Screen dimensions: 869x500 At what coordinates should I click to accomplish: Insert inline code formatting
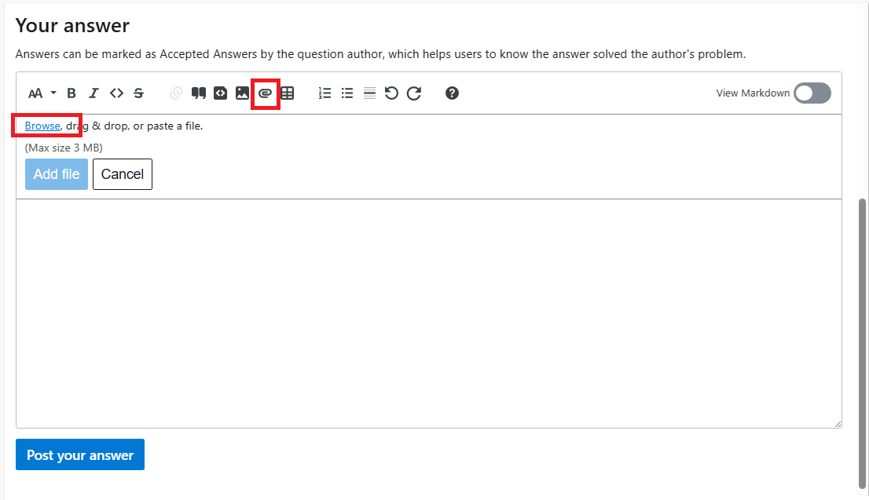(116, 93)
